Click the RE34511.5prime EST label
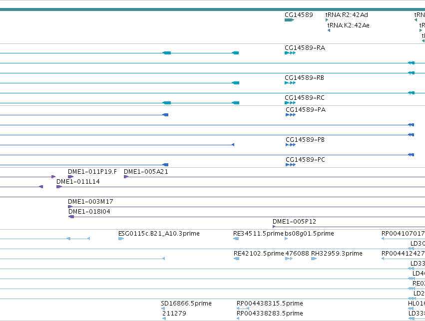Screen dimensions: 425x321 pyautogui.click(x=258, y=234)
